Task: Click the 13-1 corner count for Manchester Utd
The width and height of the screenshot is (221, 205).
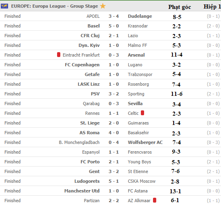Action: tap(175, 191)
